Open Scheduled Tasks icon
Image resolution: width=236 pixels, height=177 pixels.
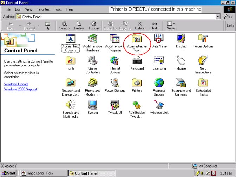click(203, 83)
